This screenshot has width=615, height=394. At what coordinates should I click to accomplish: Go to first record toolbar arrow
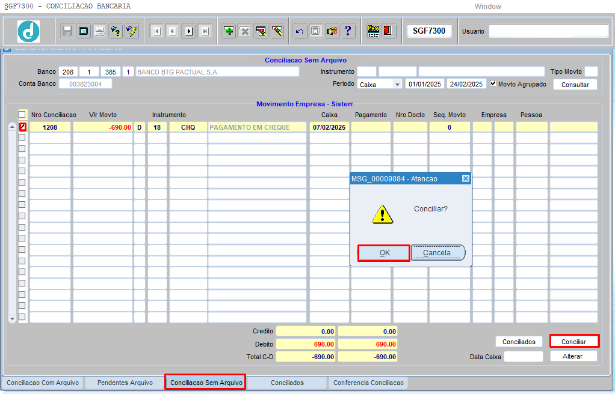[157, 31]
